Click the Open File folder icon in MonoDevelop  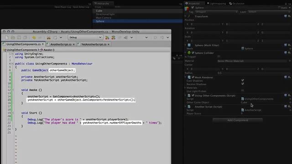pyautogui.click(x=13, y=37)
